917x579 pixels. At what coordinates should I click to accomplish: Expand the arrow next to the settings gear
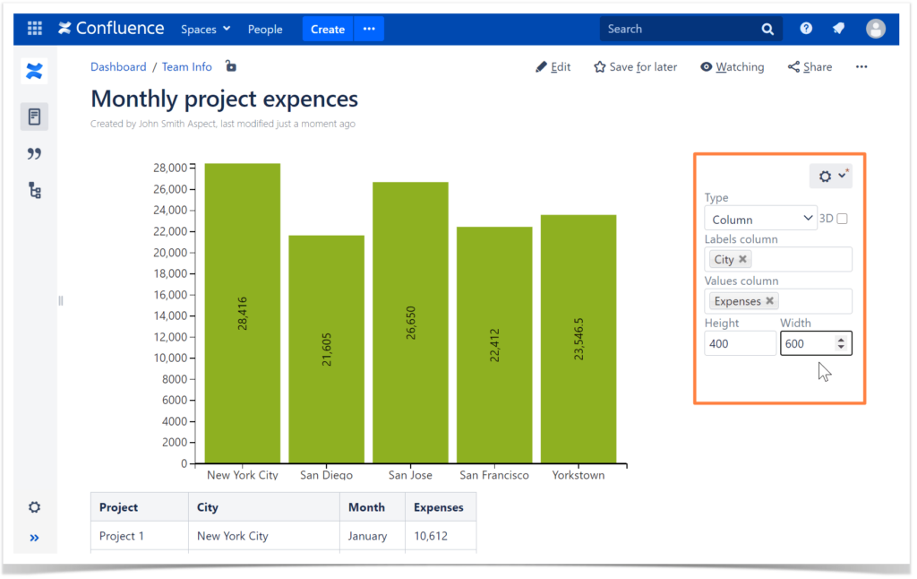(x=840, y=176)
